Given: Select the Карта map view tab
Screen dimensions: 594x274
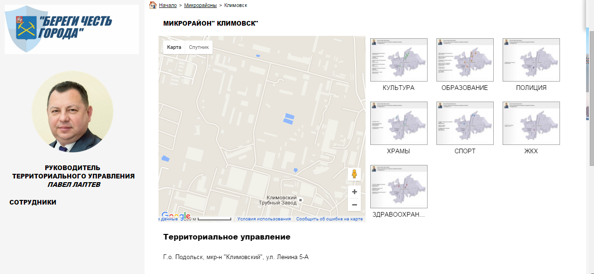Looking at the screenshot, I should [x=174, y=47].
